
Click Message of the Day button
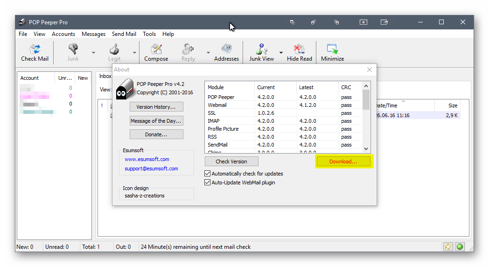(x=156, y=121)
